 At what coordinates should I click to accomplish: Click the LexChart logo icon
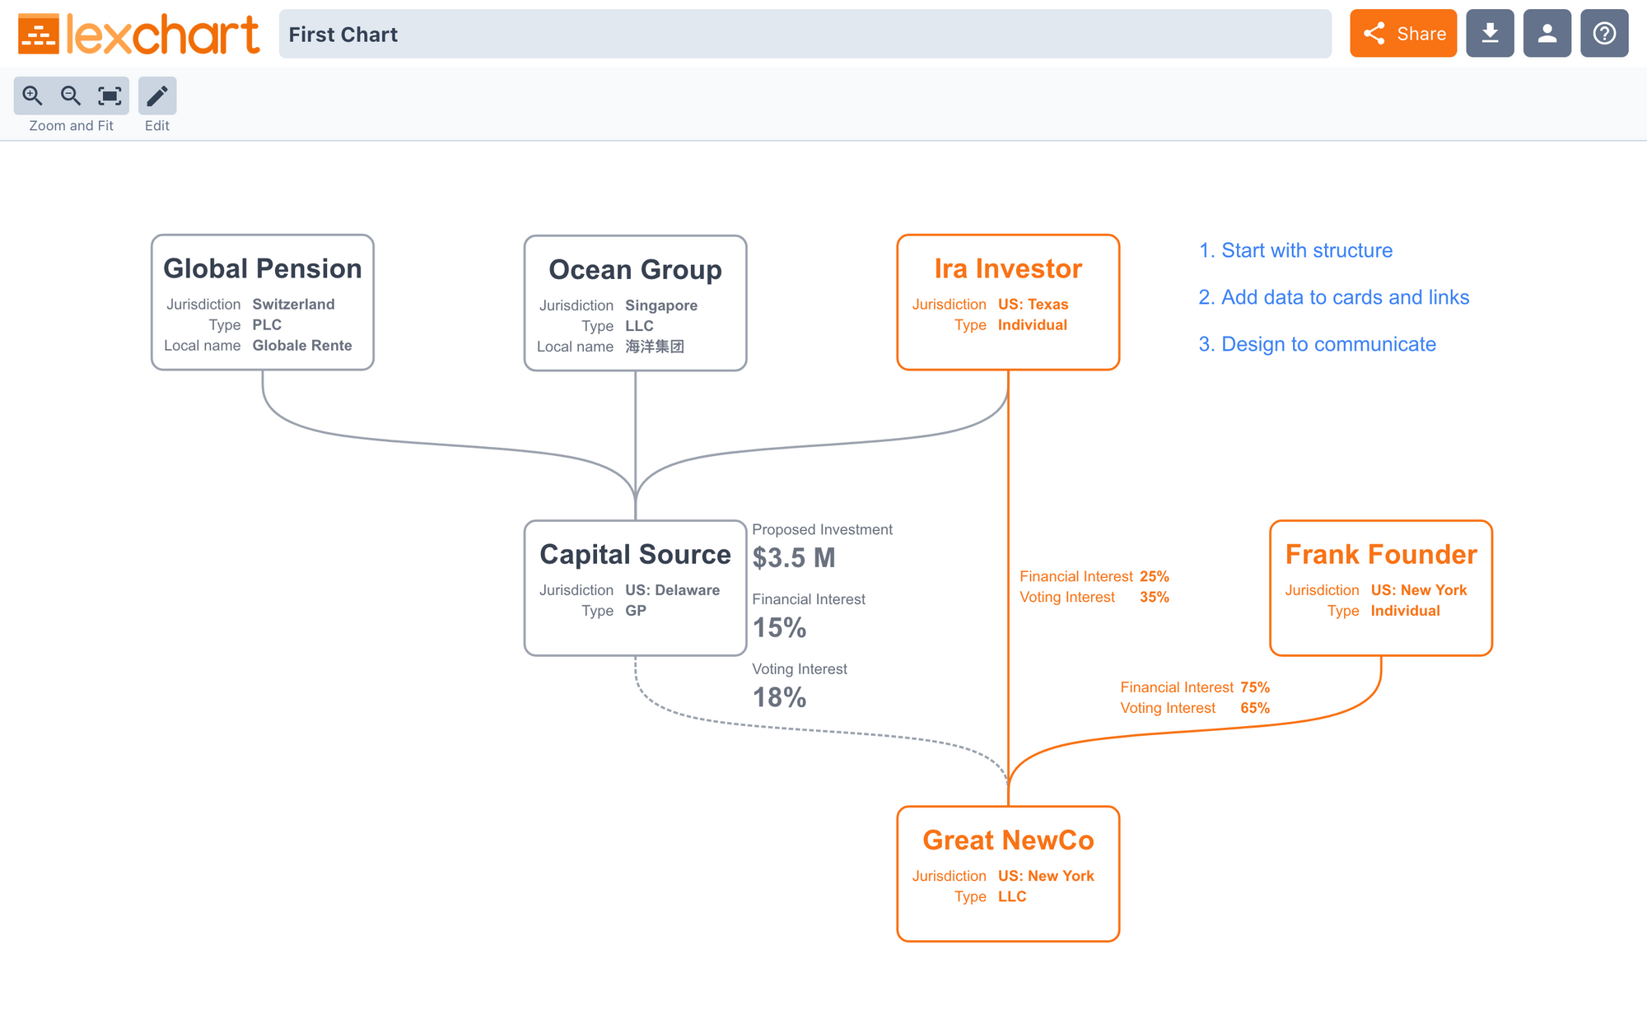(35, 33)
